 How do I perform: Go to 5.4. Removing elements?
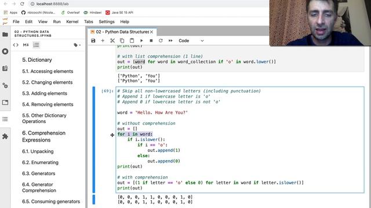point(48,104)
